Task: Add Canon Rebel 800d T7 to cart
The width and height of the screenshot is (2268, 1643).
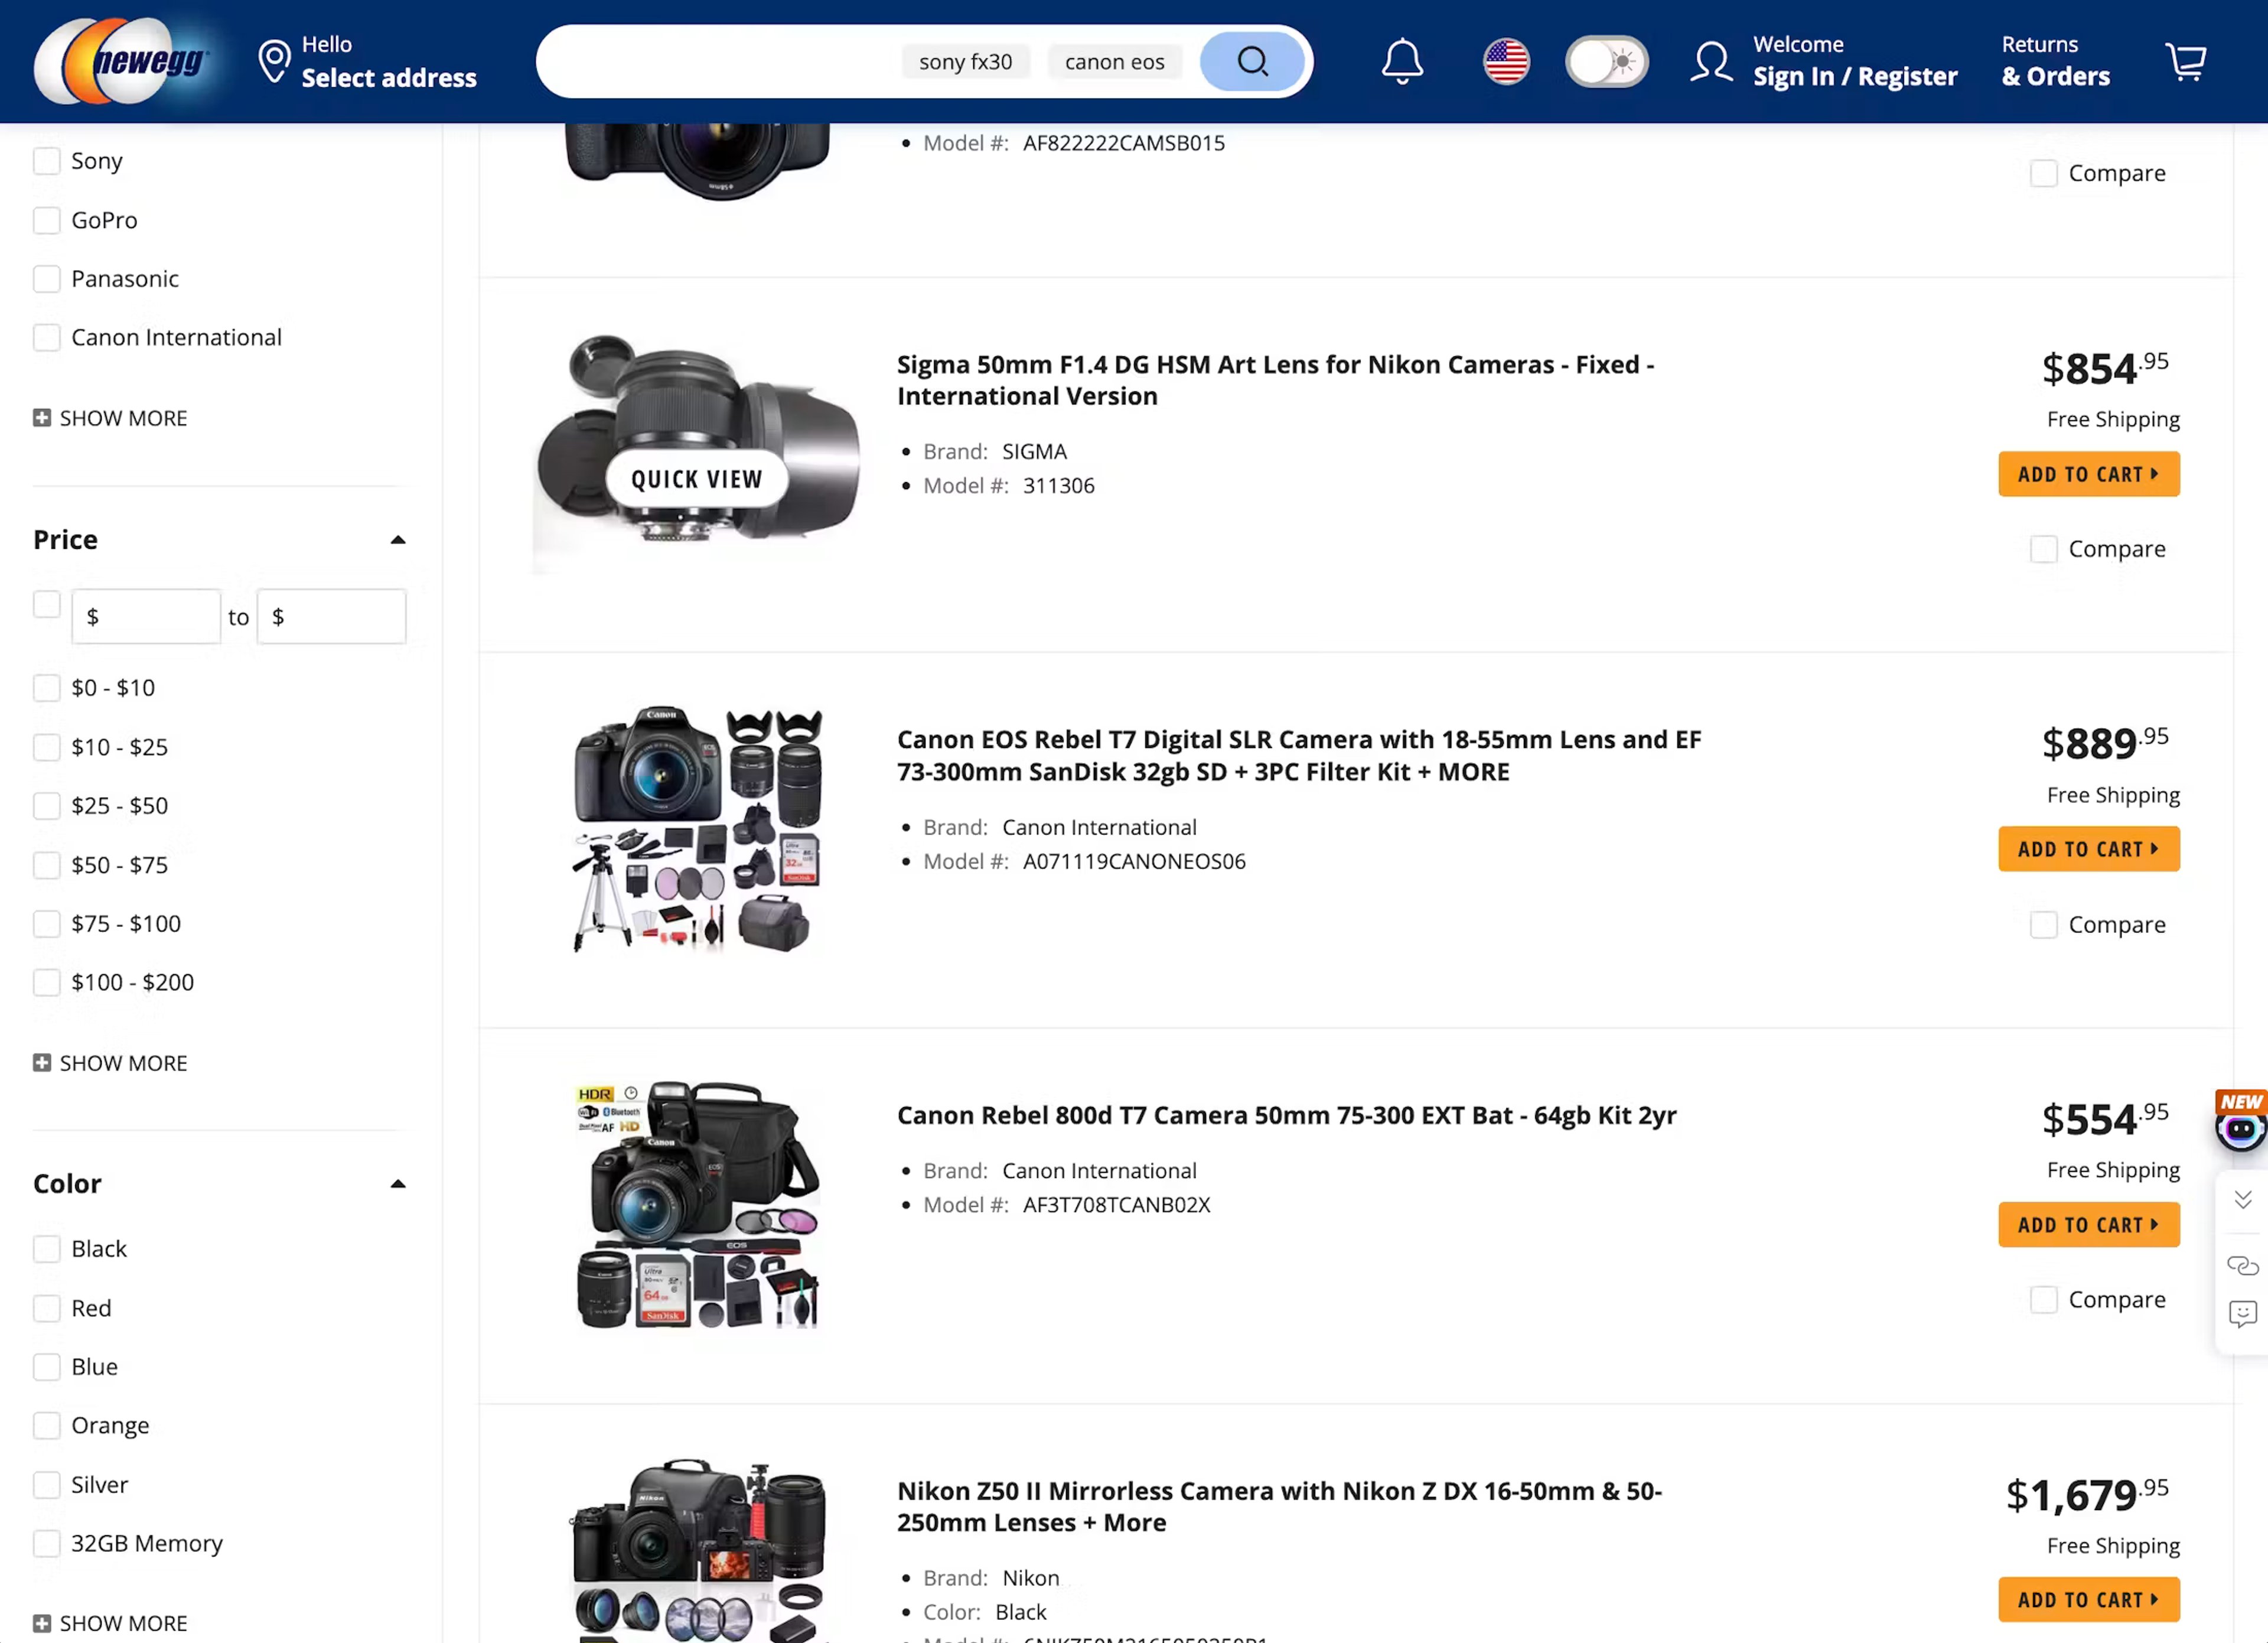Action: pos(2089,1225)
